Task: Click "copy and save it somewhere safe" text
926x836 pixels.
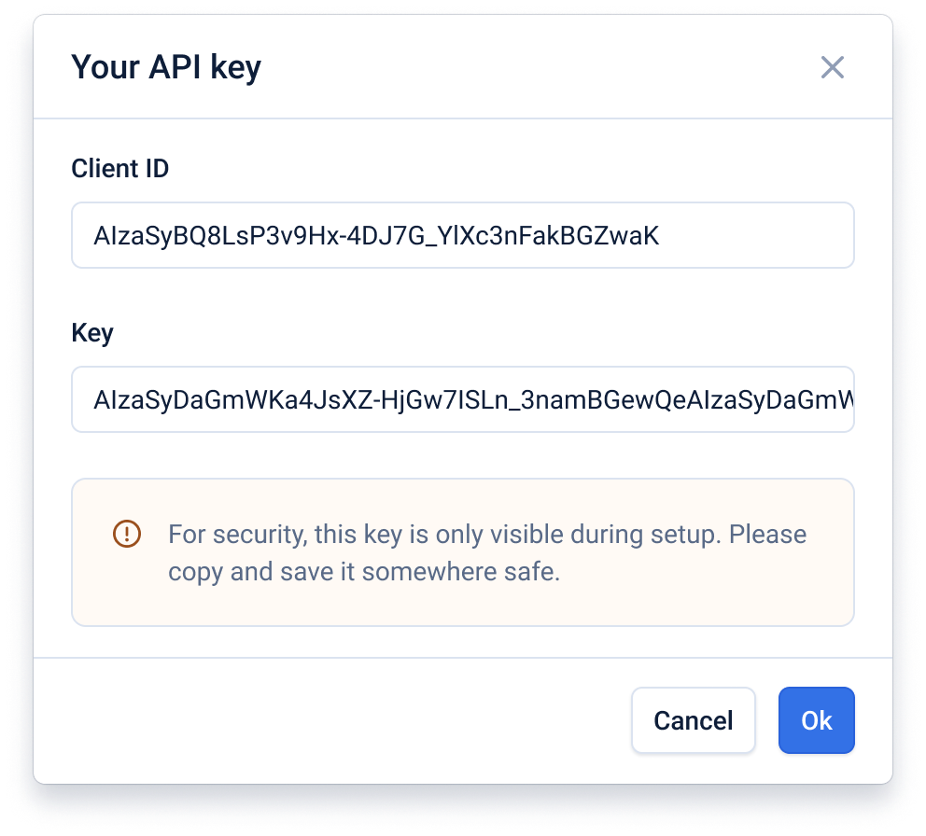Action: [364, 571]
